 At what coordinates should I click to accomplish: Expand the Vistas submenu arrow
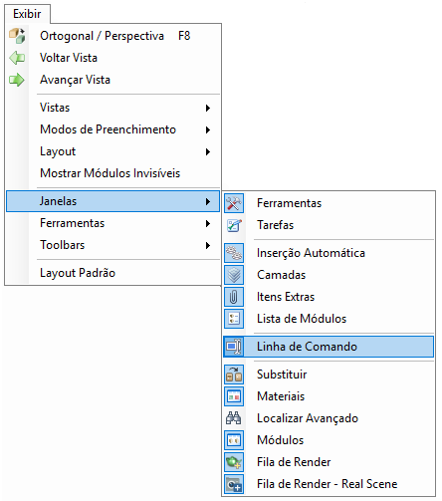[x=208, y=108]
